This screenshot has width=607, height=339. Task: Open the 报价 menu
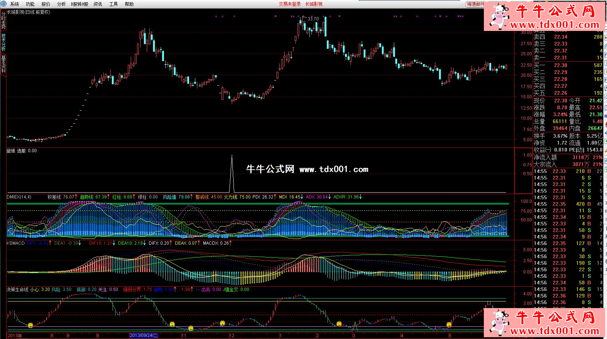coord(46,4)
